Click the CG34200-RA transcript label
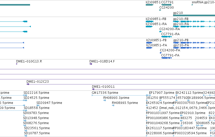215x137 pixels. pyautogui.click(x=170, y=29)
